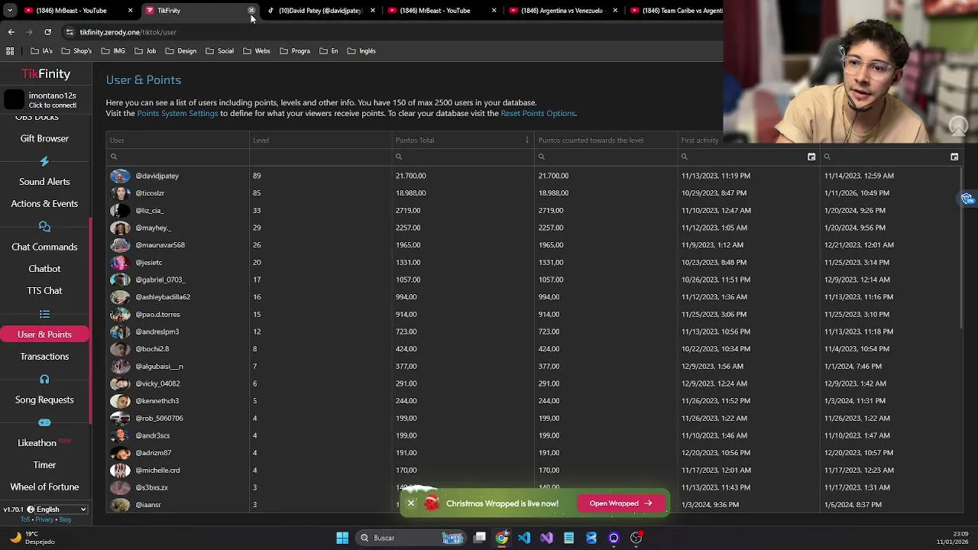Click the game controller icon above Likeathon
978x550 pixels.
(x=44, y=422)
